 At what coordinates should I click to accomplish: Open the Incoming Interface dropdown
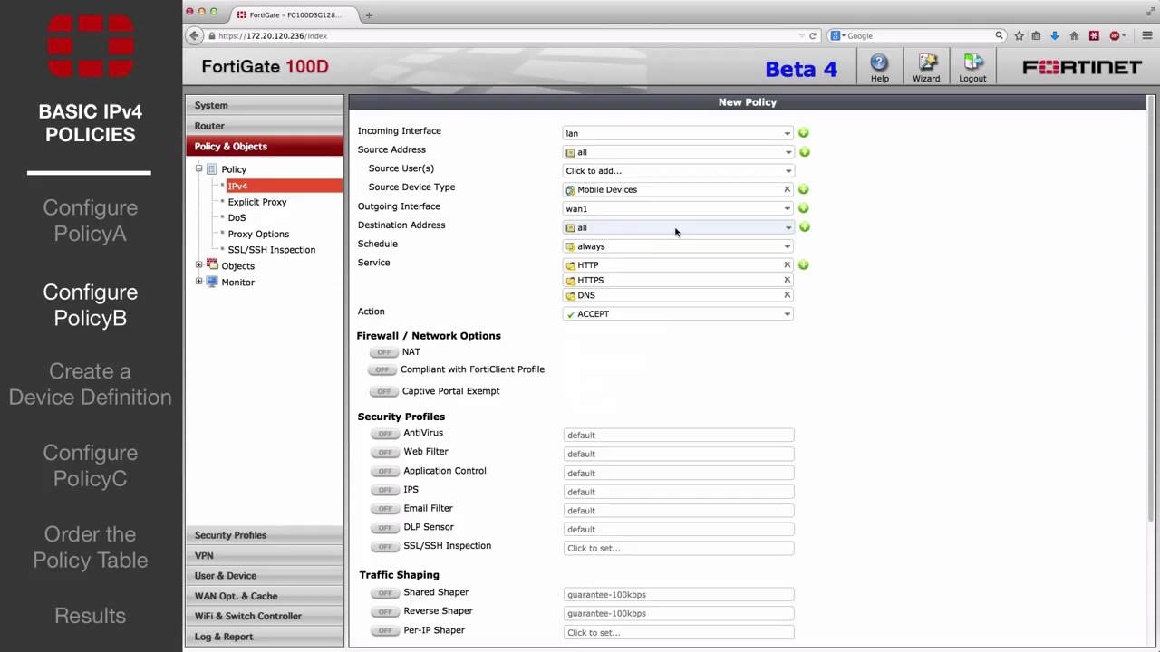coord(678,133)
